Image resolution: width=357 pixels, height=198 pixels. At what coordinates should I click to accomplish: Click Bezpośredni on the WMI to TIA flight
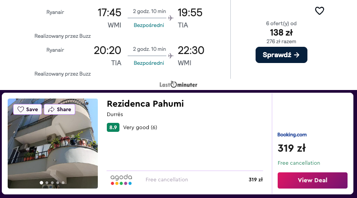click(149, 25)
